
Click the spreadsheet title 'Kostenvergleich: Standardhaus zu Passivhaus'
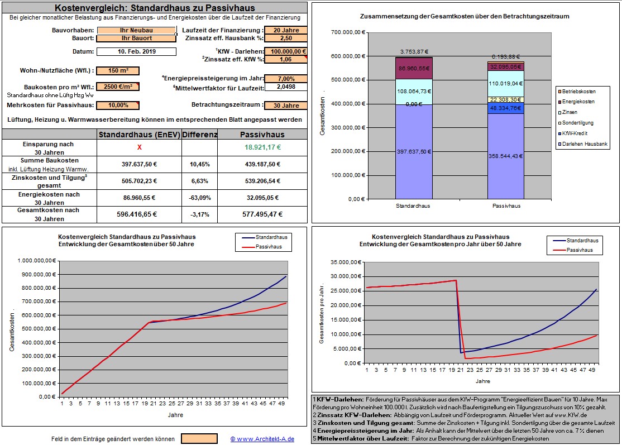[x=155, y=8]
